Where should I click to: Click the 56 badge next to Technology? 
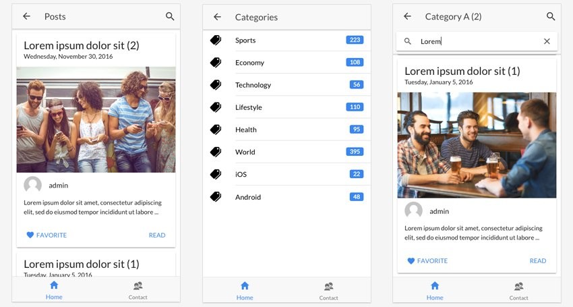coord(357,84)
